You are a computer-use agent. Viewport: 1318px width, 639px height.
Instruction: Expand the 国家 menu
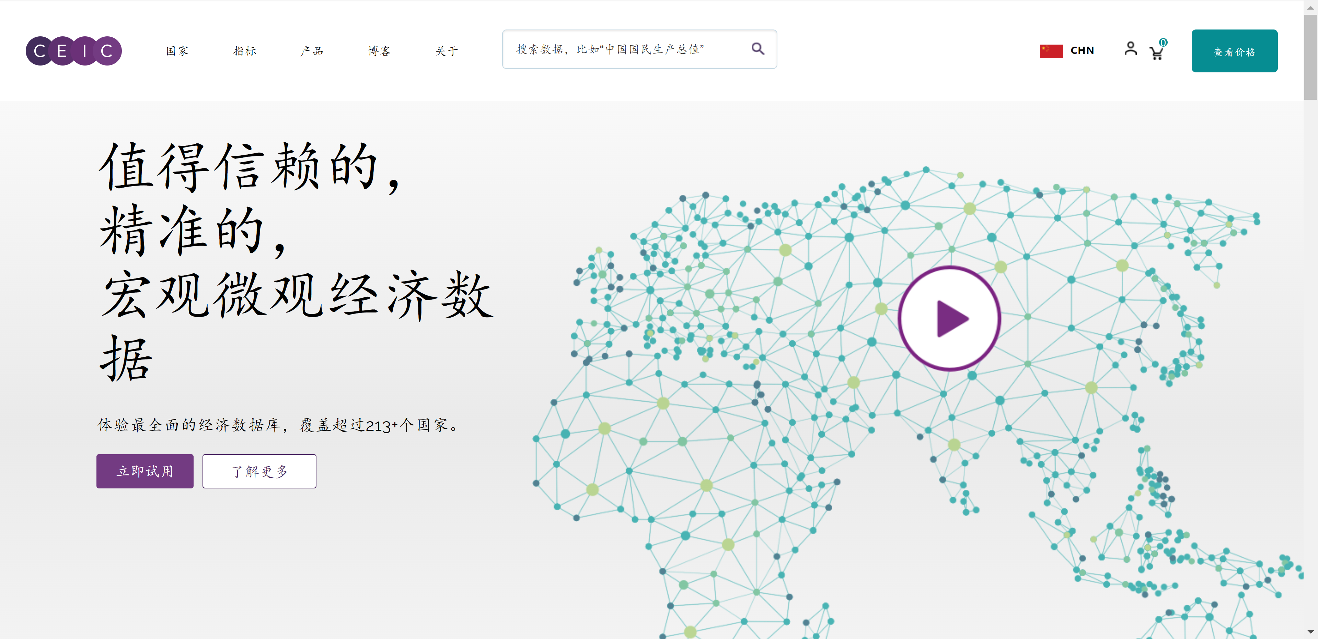click(177, 51)
